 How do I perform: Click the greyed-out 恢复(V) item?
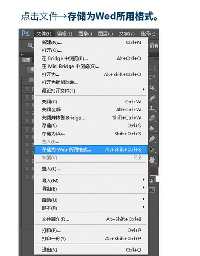pyautogui.click(x=91, y=157)
